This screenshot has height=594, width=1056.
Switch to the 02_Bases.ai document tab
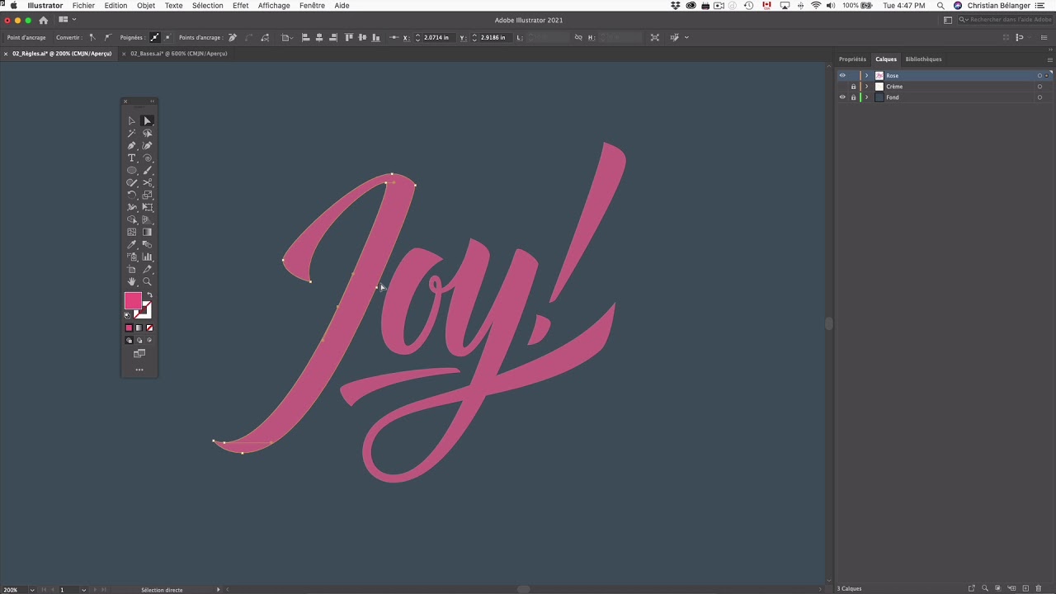(178, 54)
